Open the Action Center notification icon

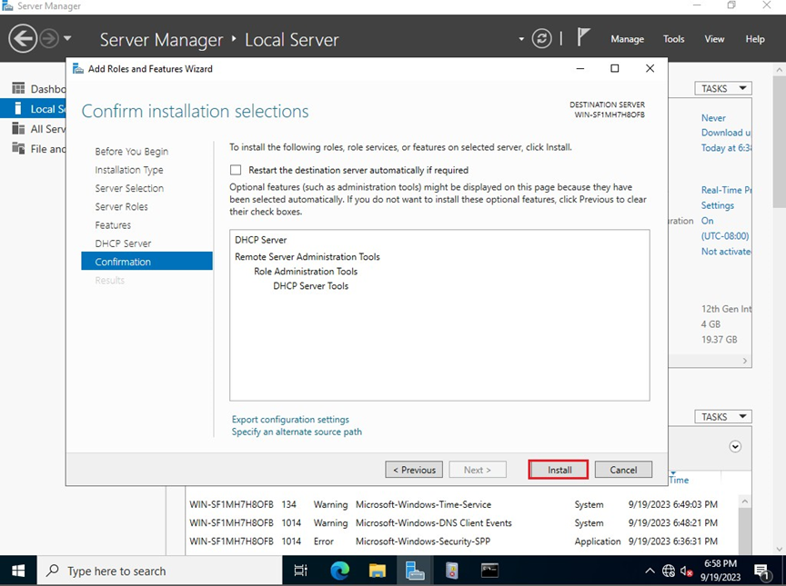tap(761, 571)
